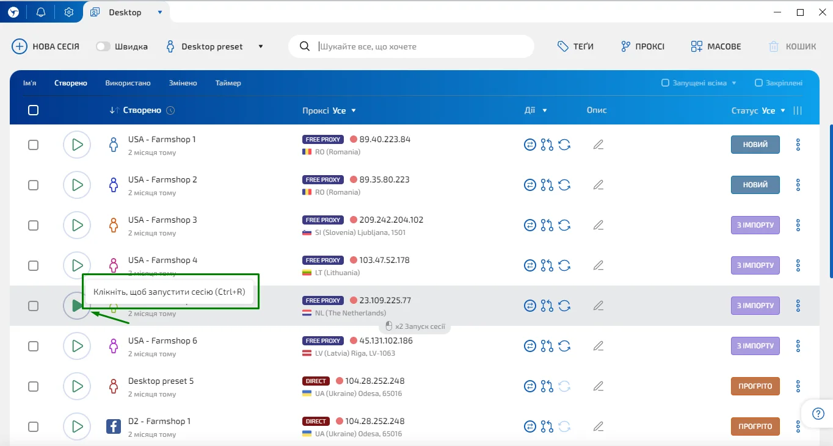Viewport: 833px width, 446px height.
Task: Enable the Запущені всіма checkbox
Action: (x=665, y=83)
